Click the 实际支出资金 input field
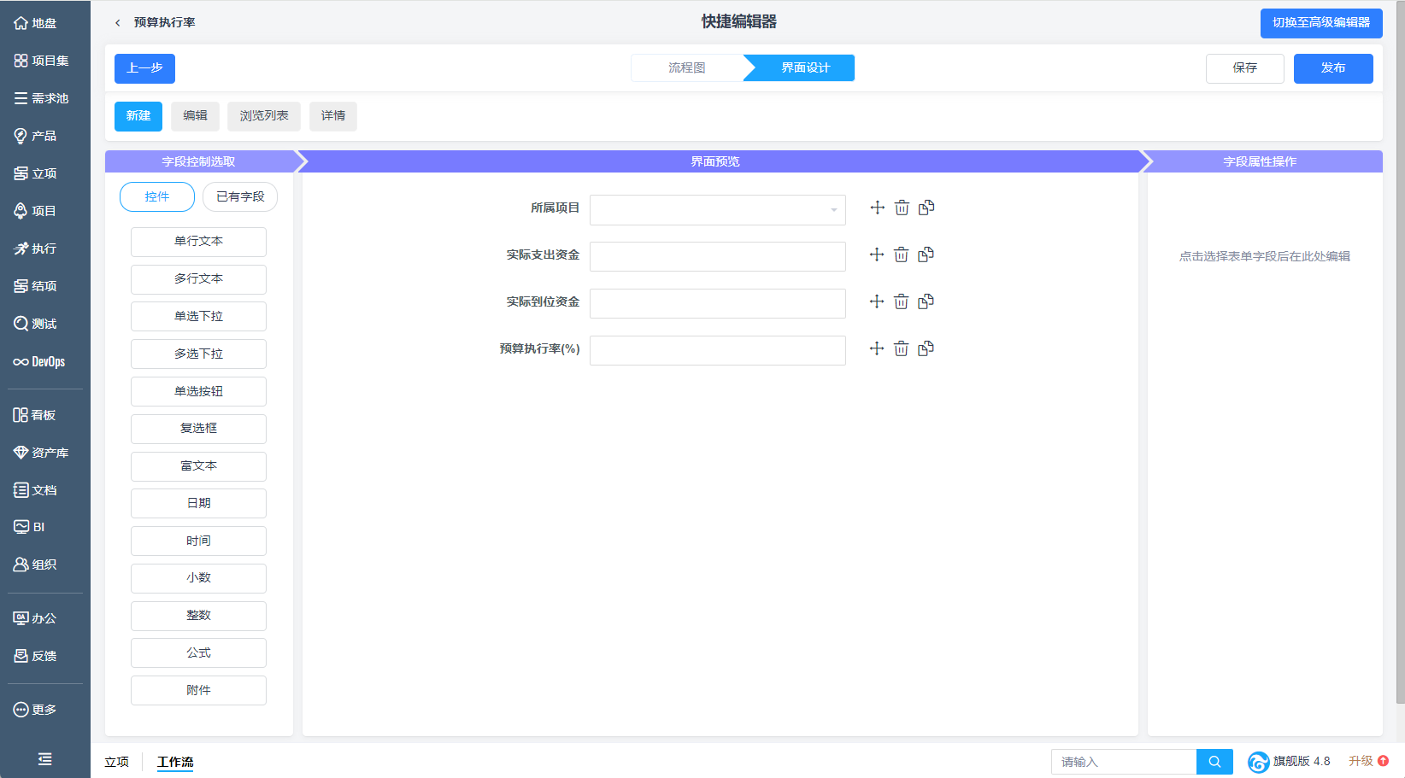The height and width of the screenshot is (778, 1405). [717, 256]
